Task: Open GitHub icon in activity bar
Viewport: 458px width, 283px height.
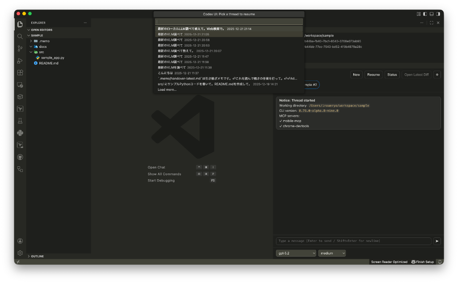Action: click(20, 157)
